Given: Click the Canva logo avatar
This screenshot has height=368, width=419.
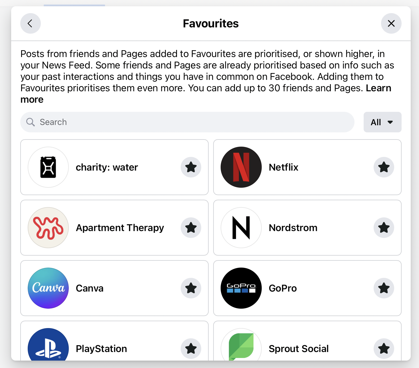Looking at the screenshot, I should coord(48,288).
